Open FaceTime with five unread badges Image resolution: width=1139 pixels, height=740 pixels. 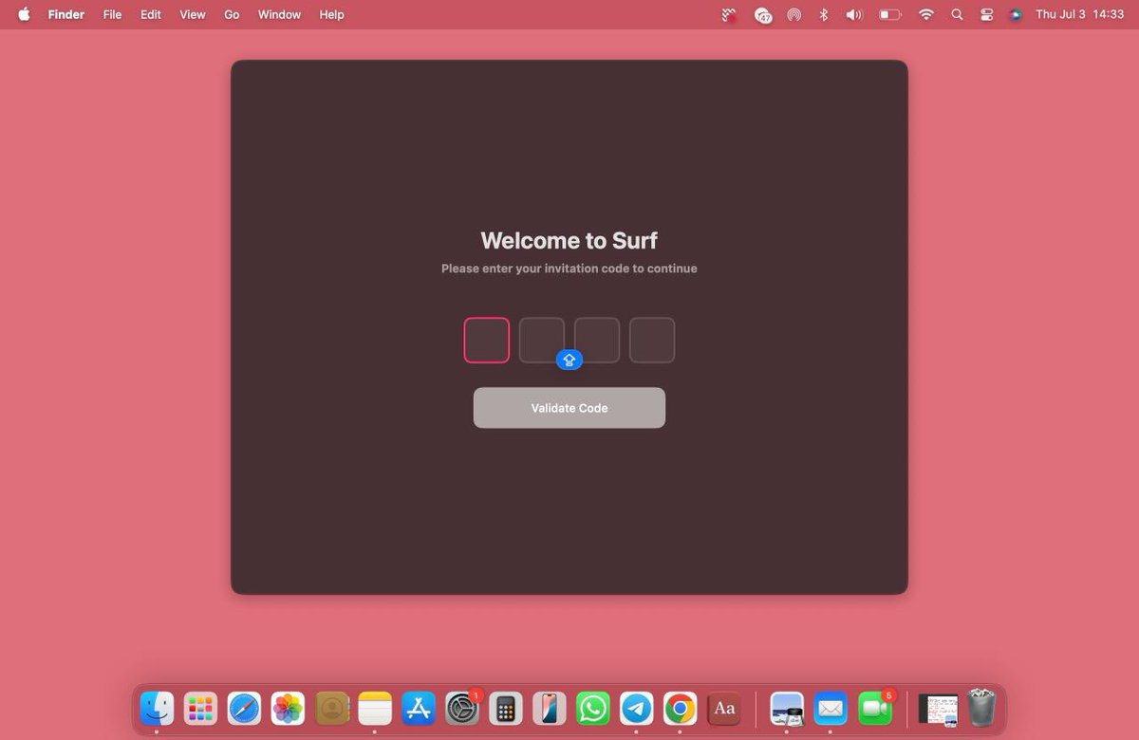[x=873, y=708]
